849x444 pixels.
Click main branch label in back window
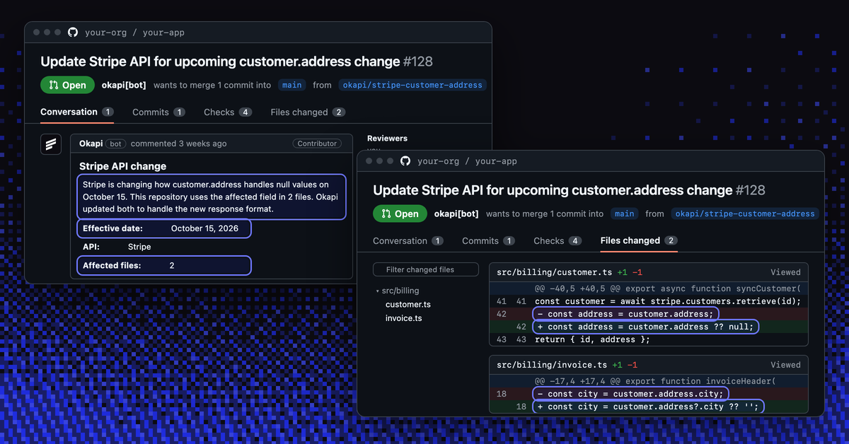(291, 85)
